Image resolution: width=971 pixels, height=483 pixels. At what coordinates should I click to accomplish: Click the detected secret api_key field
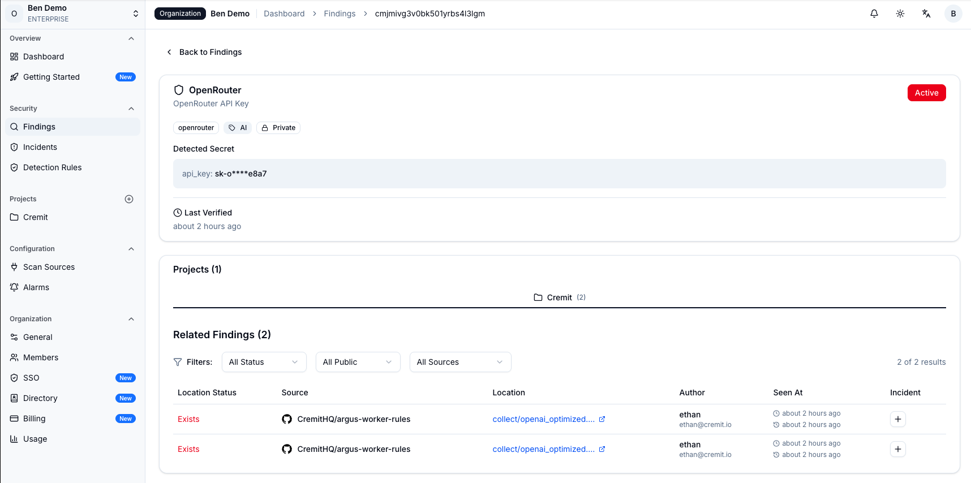pos(560,174)
